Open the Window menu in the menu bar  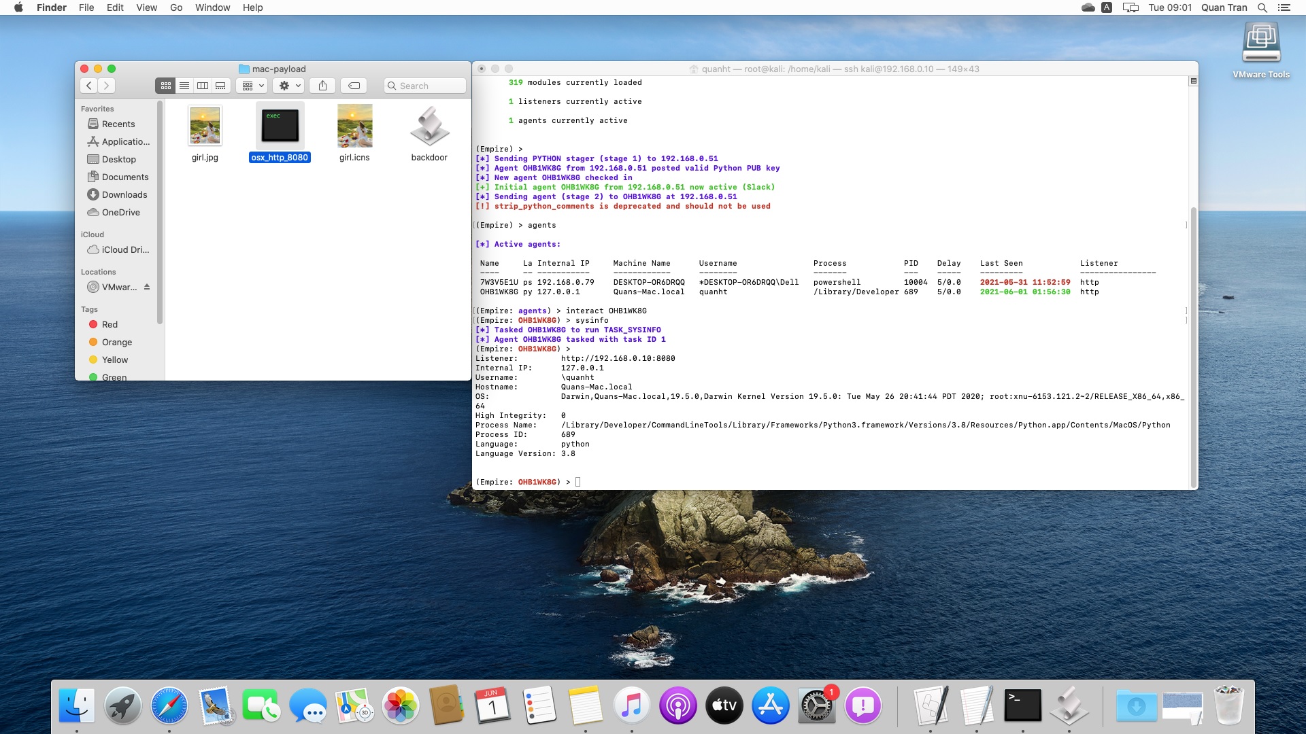[212, 7]
